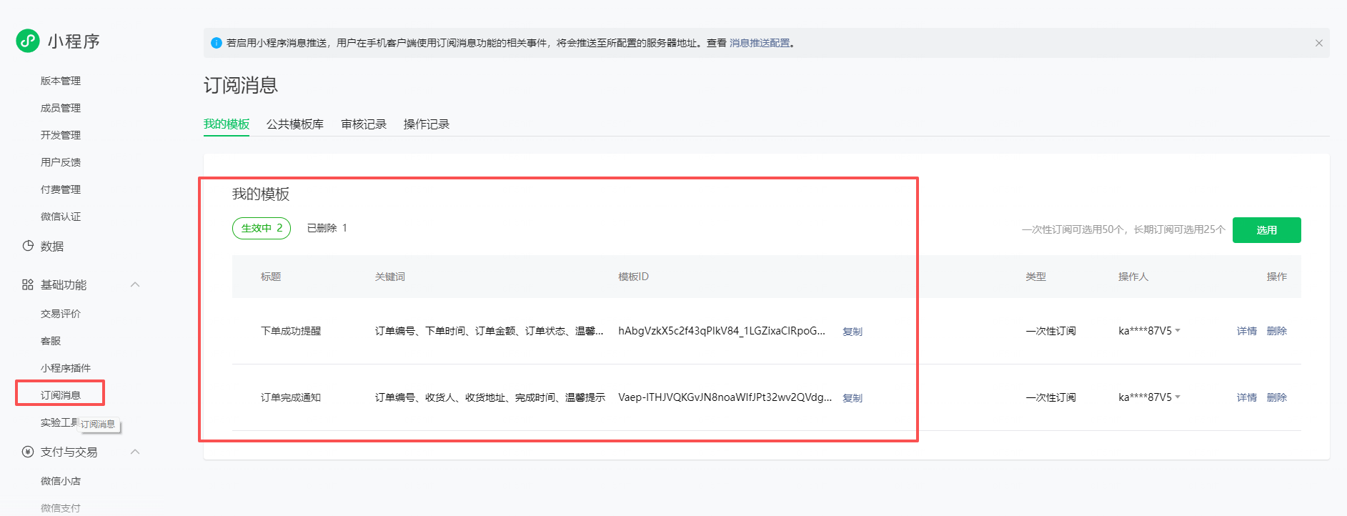Collapse the 支付与交易 section chevron

coord(135,452)
